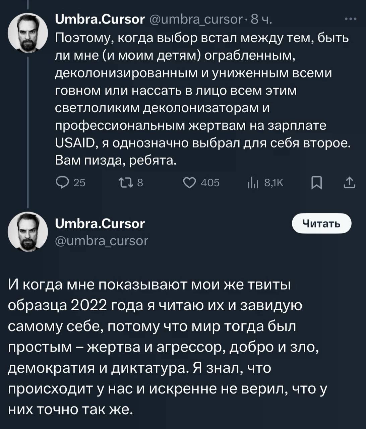366x429 pixels.
Task: Click the share upload-arrow icon
Action: point(349,183)
